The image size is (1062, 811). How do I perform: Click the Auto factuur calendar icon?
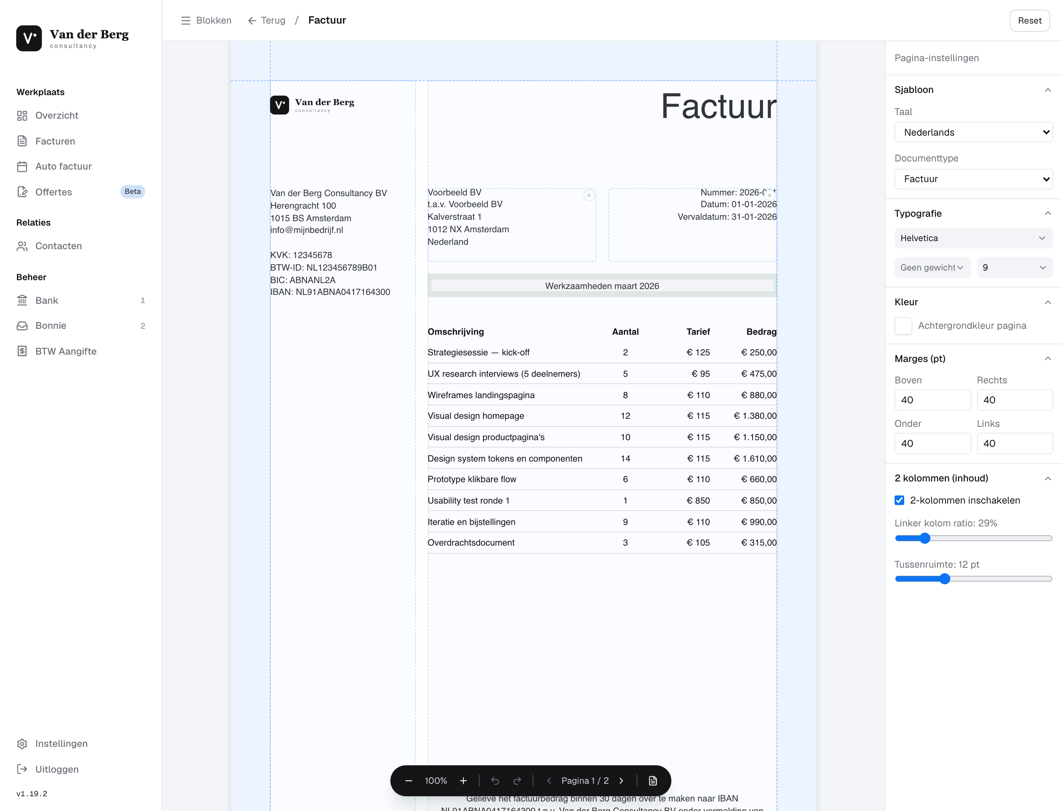click(x=22, y=167)
